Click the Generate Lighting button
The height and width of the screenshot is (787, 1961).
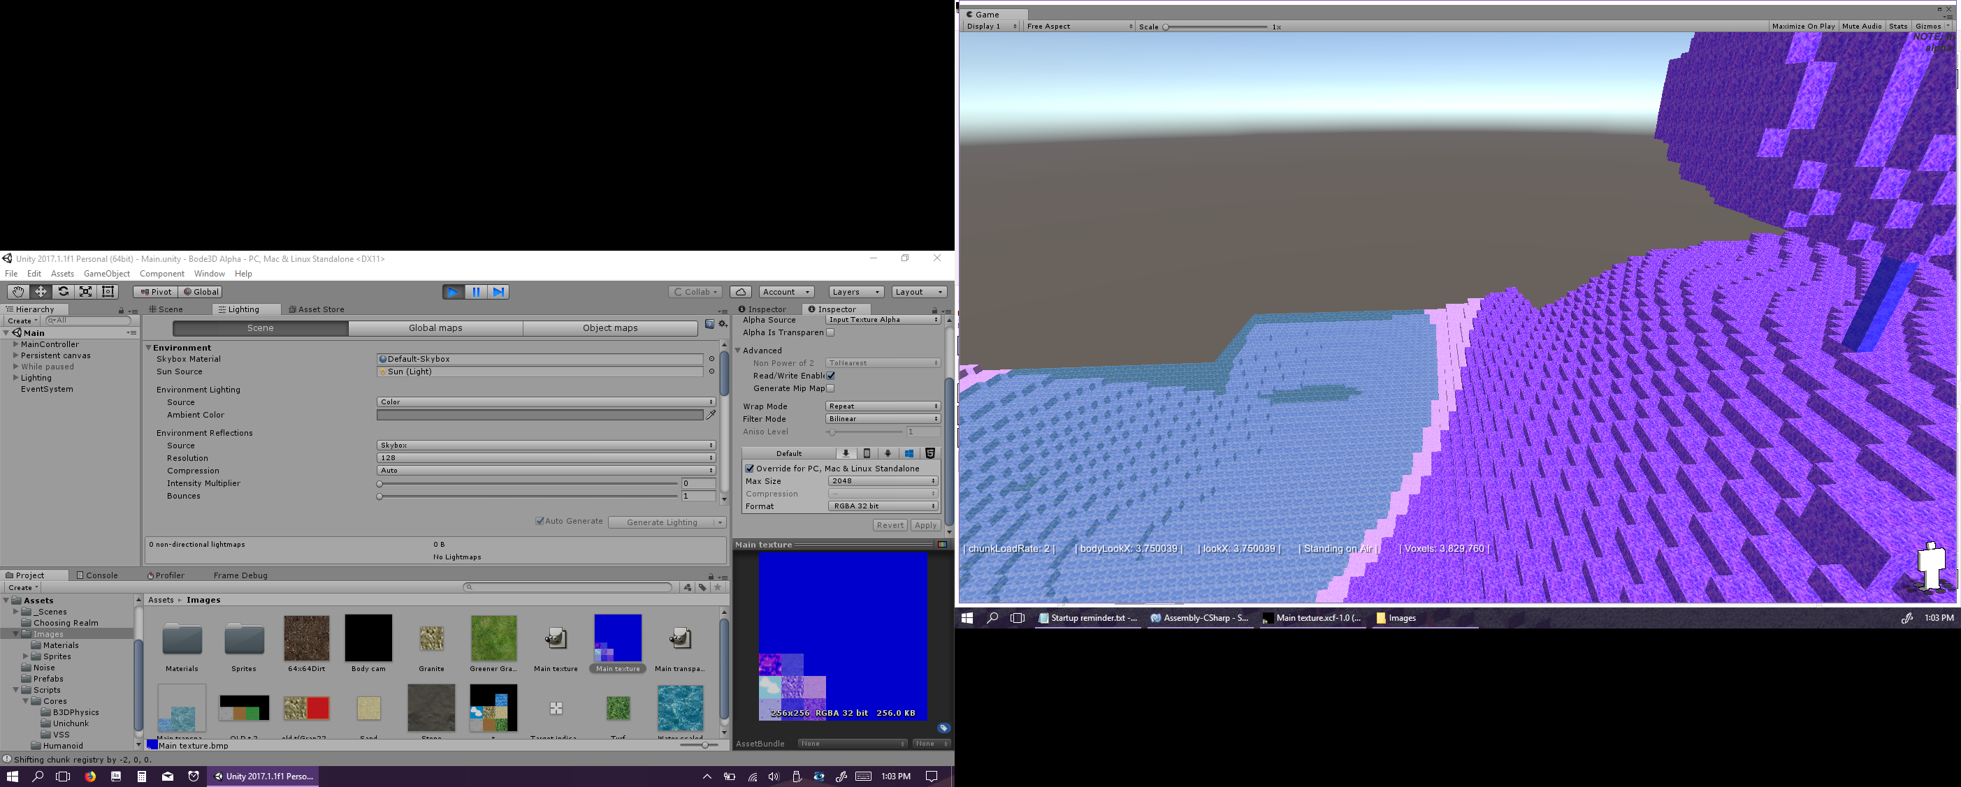(x=661, y=522)
